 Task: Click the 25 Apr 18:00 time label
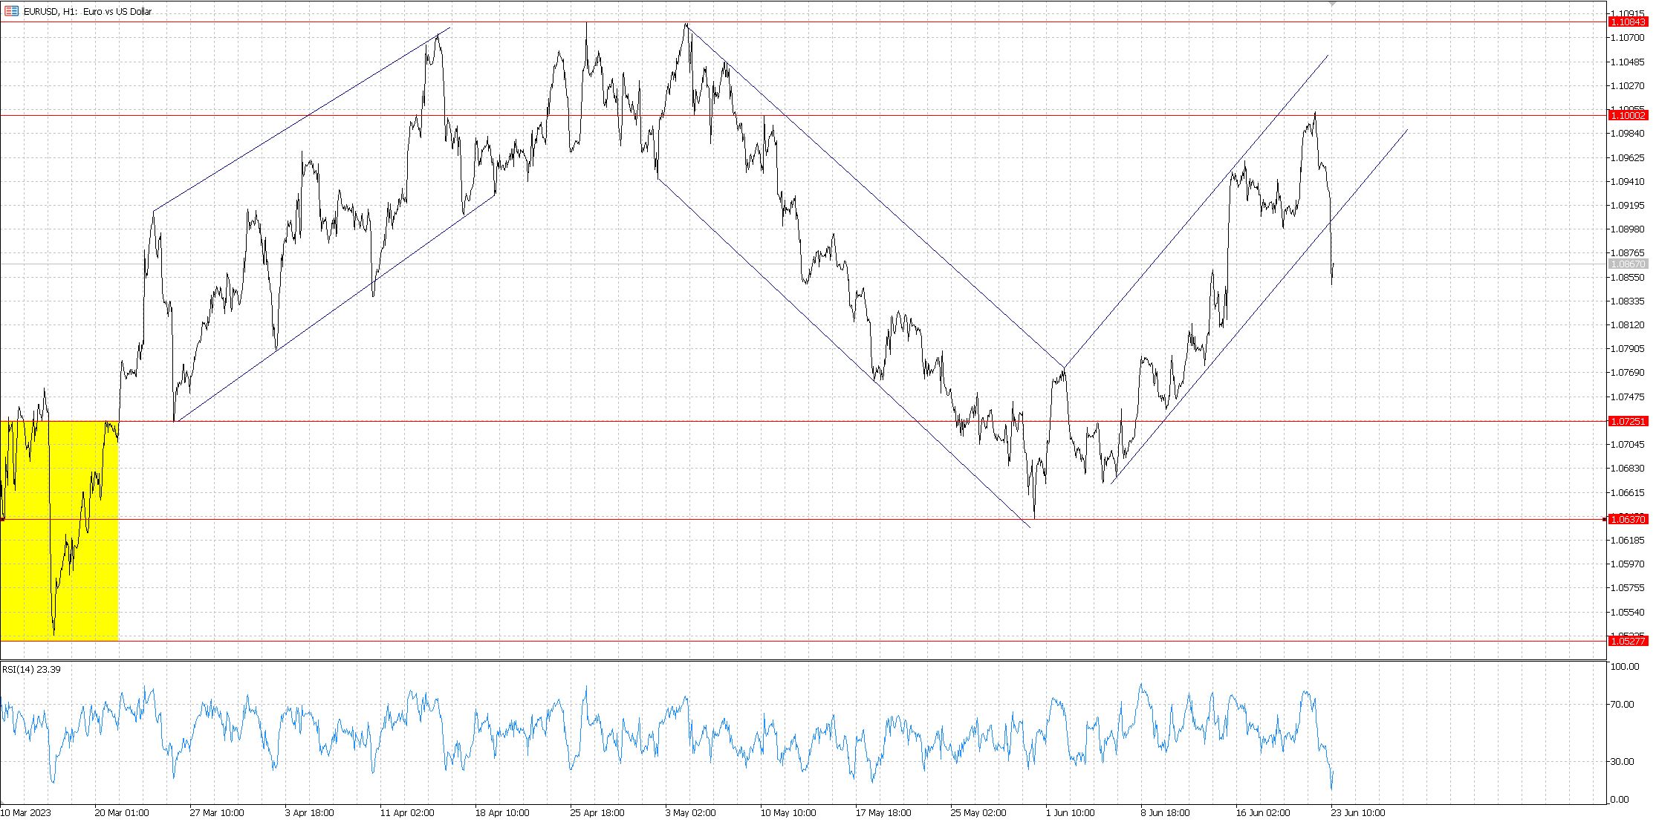(597, 812)
